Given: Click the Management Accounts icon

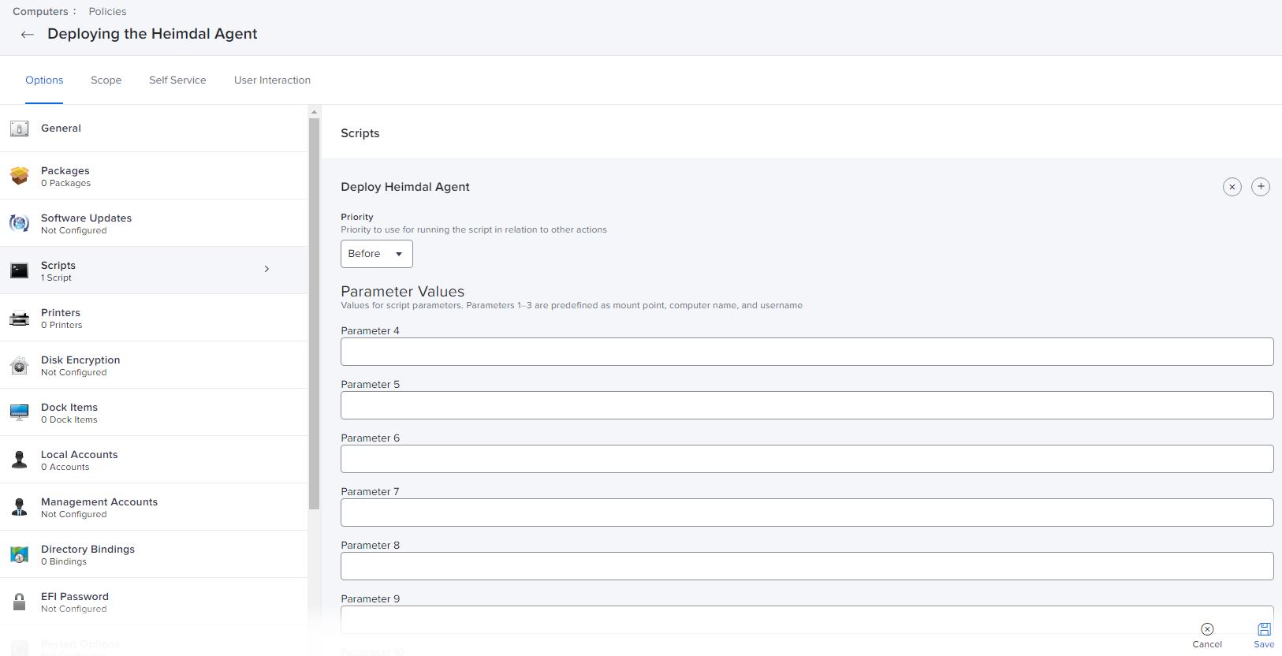Looking at the screenshot, I should (20, 507).
